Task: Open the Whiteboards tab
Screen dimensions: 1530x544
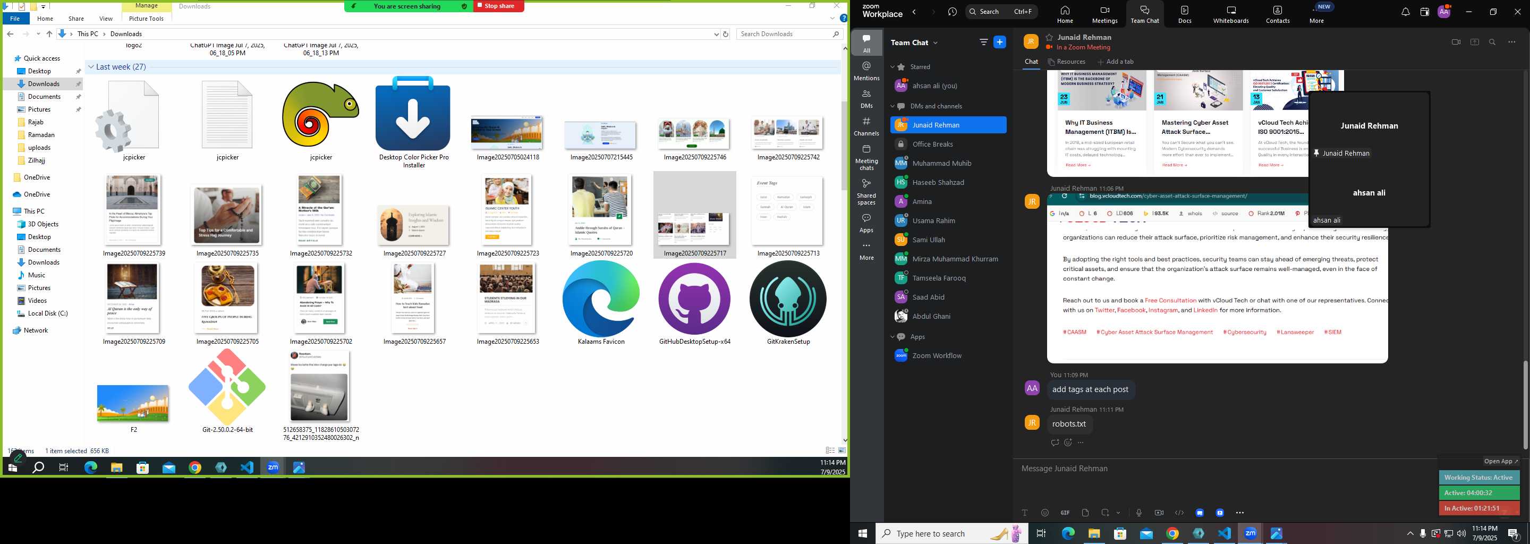Action: (1231, 14)
